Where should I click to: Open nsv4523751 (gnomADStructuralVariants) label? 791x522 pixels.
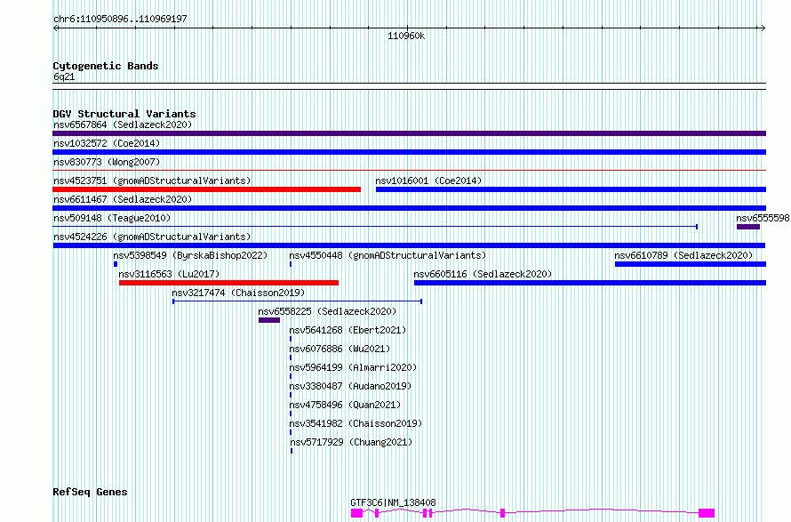(x=152, y=181)
